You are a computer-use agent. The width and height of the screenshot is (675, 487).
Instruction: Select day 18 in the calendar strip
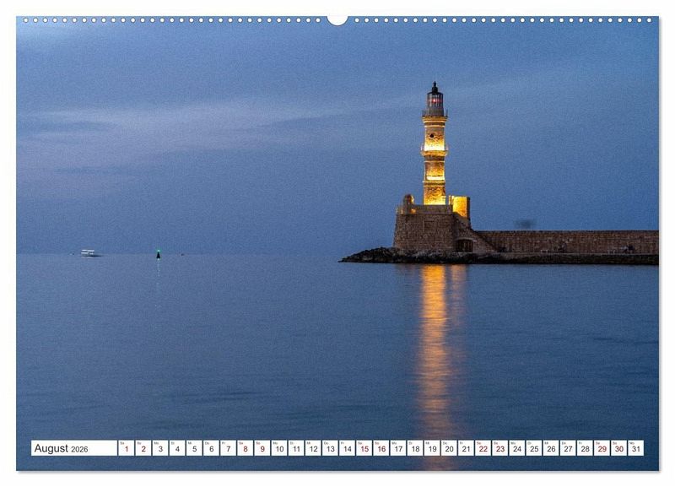point(415,448)
